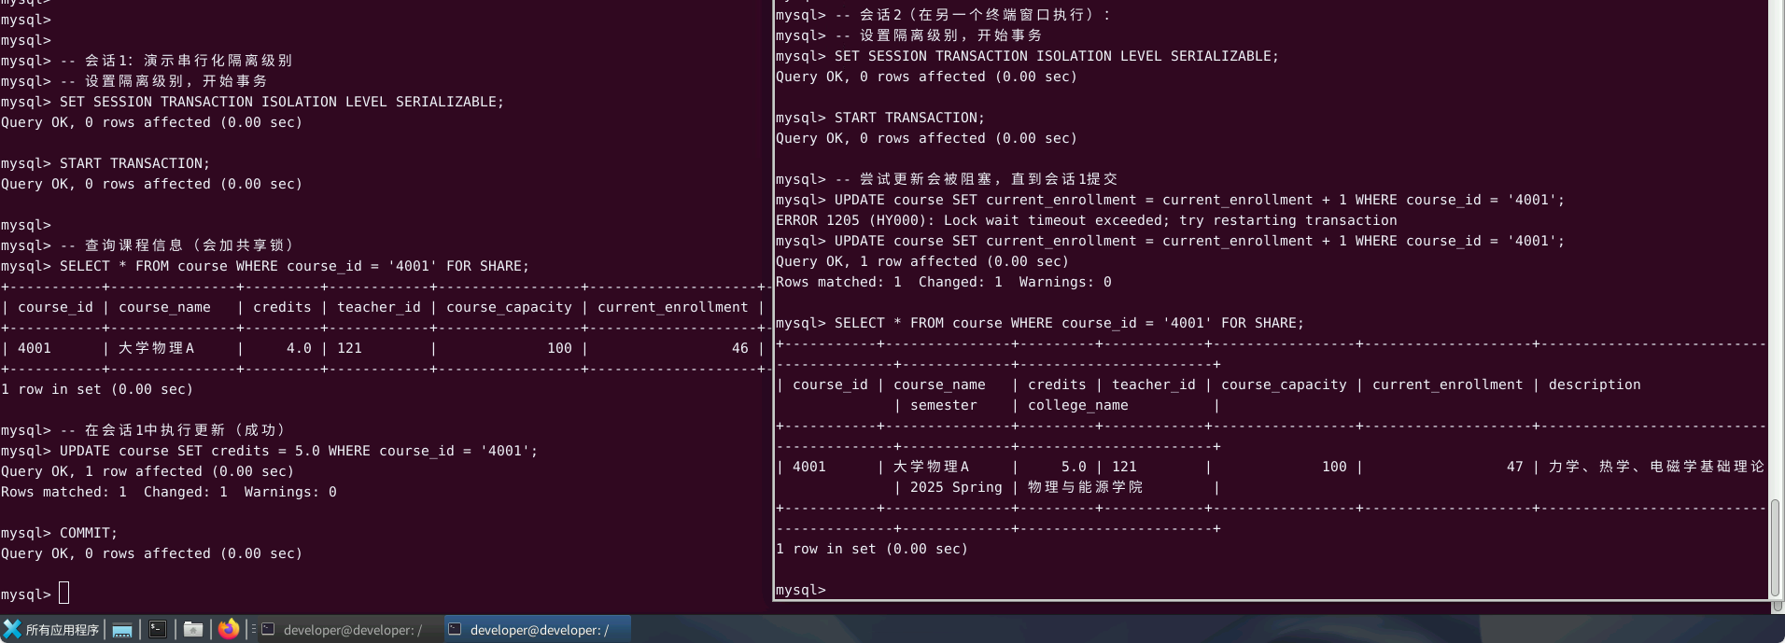Launch the terminal emulator from the taskbar
The width and height of the screenshot is (1785, 643).
point(158,630)
